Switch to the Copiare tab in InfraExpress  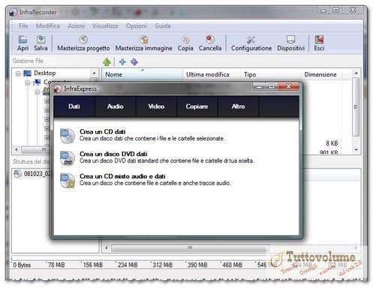click(197, 107)
